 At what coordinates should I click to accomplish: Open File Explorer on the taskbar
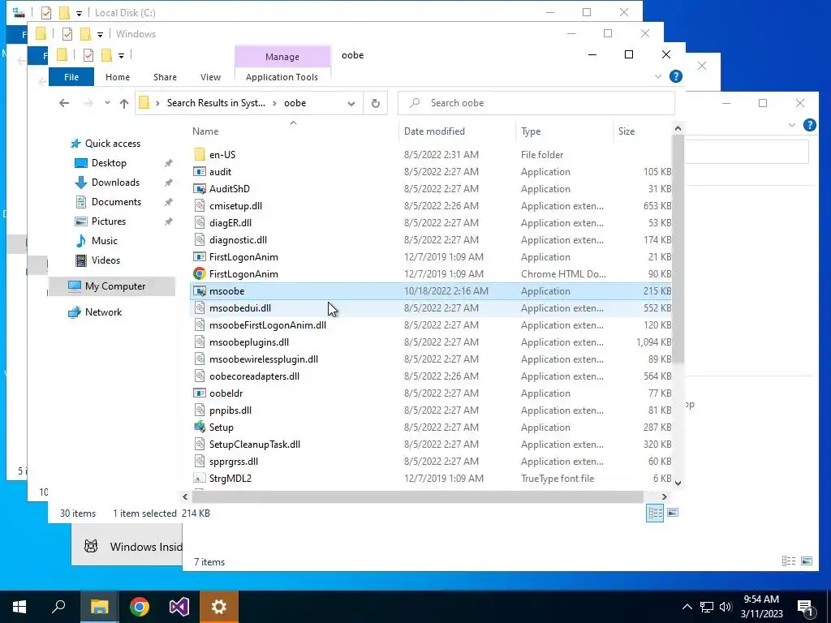pos(100,607)
